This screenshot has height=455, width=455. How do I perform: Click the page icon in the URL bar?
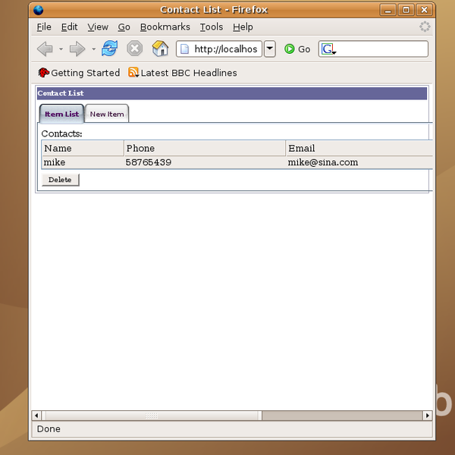click(x=184, y=49)
